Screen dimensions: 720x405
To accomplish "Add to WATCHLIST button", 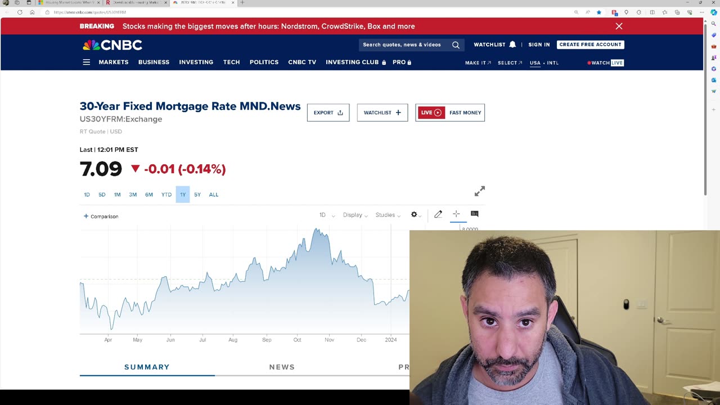I will [x=382, y=112].
